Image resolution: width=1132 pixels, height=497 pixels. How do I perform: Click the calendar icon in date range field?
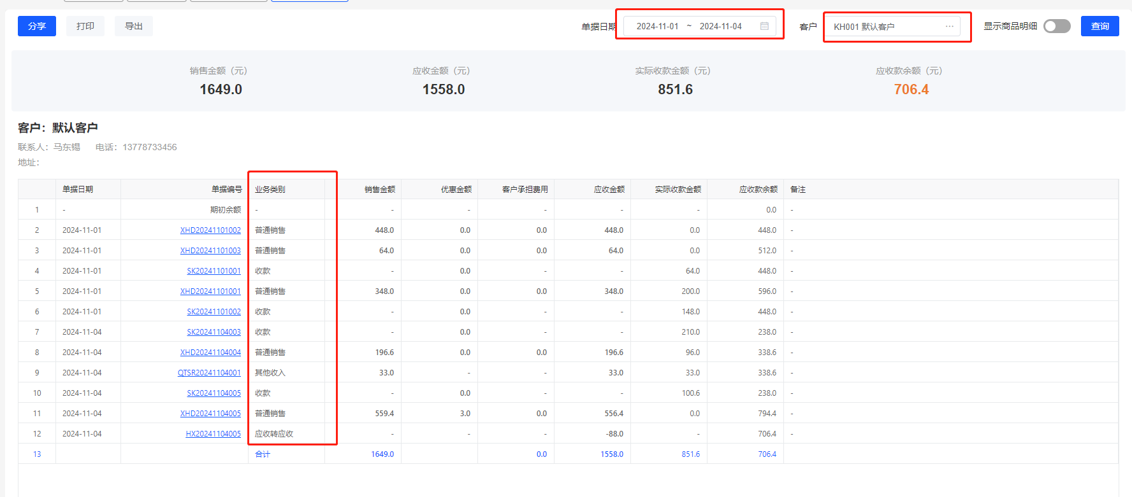pos(764,26)
